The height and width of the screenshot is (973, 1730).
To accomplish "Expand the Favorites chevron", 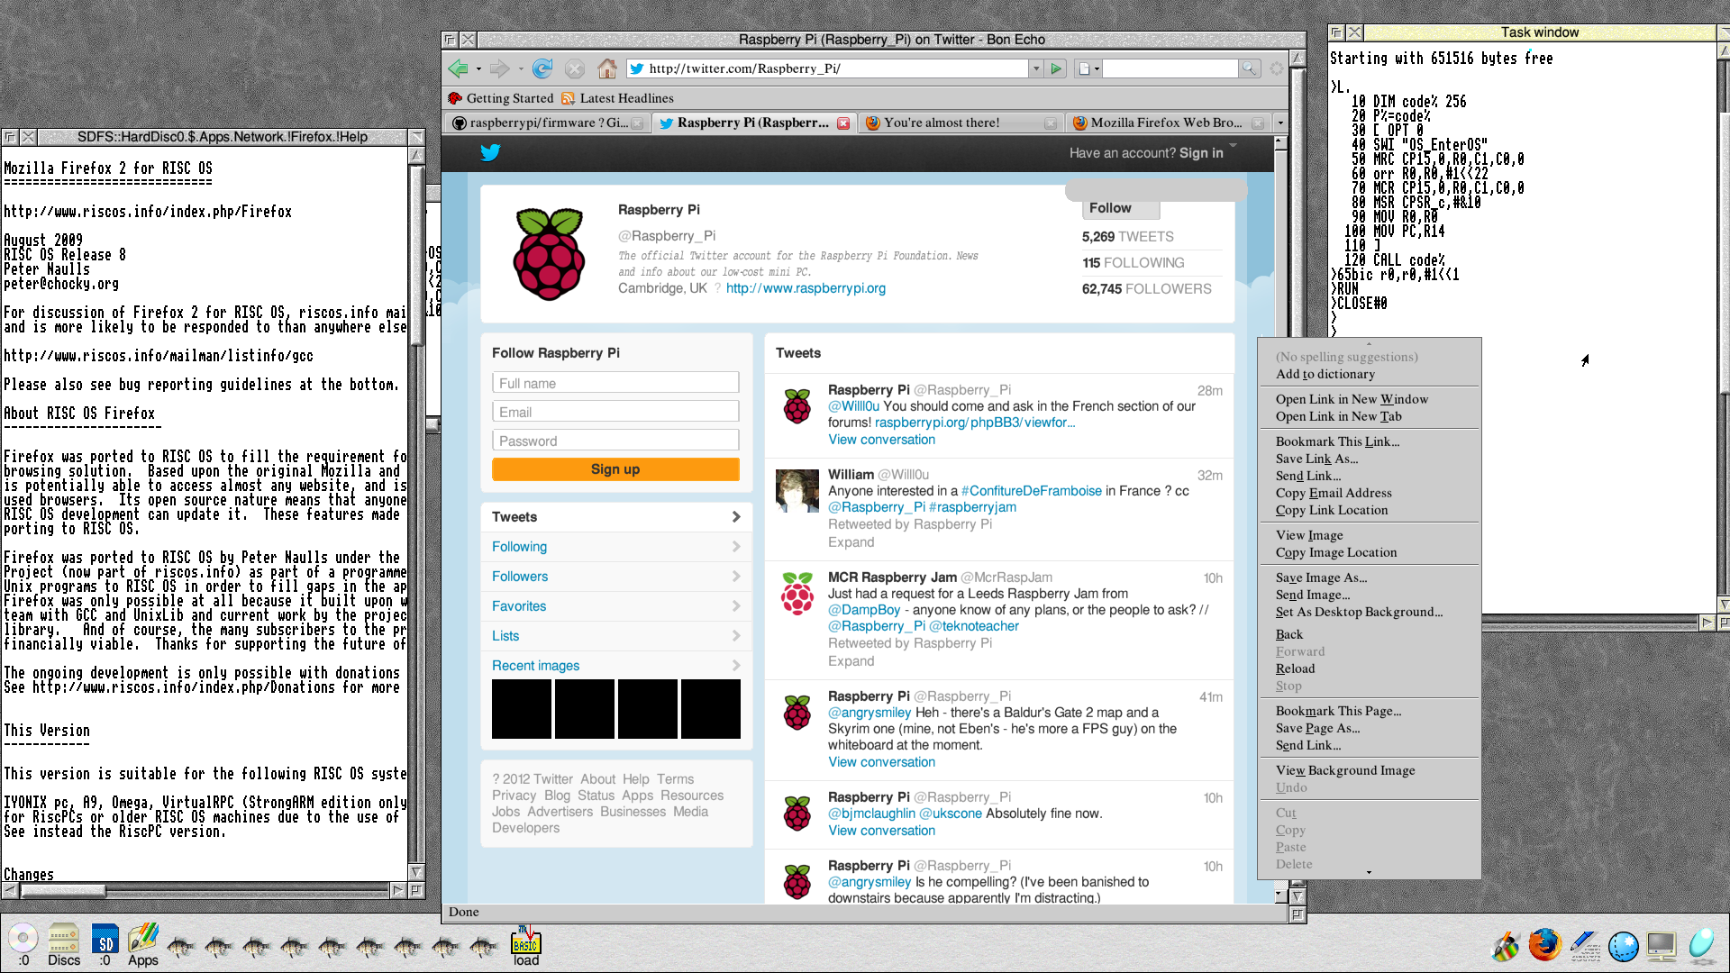I will pos(736,606).
